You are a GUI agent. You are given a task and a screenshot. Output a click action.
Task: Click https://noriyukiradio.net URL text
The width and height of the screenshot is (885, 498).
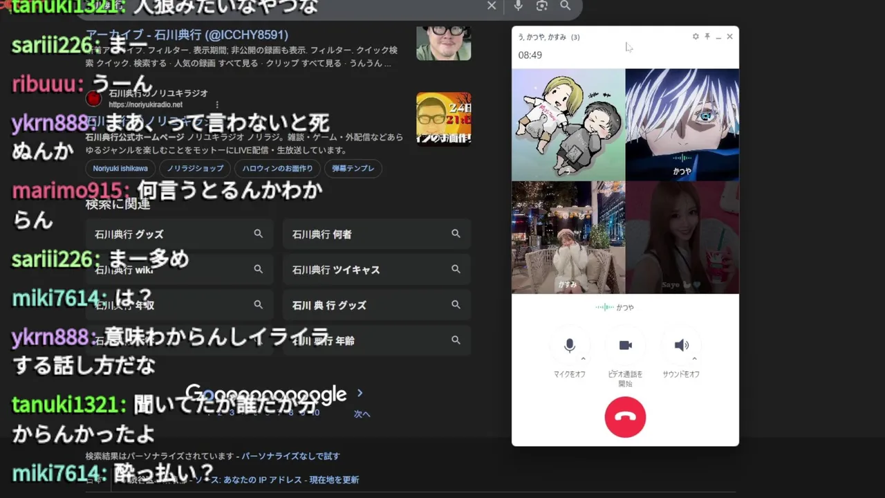coord(145,104)
